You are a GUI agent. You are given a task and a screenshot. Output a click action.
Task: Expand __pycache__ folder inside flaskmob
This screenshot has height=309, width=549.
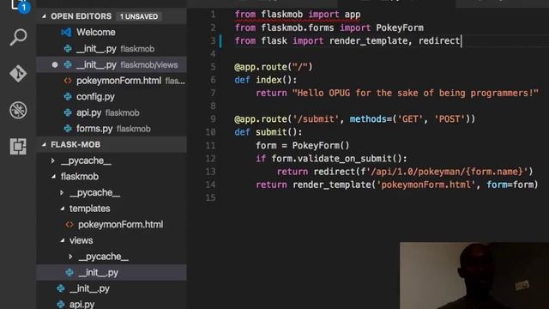coord(62,192)
